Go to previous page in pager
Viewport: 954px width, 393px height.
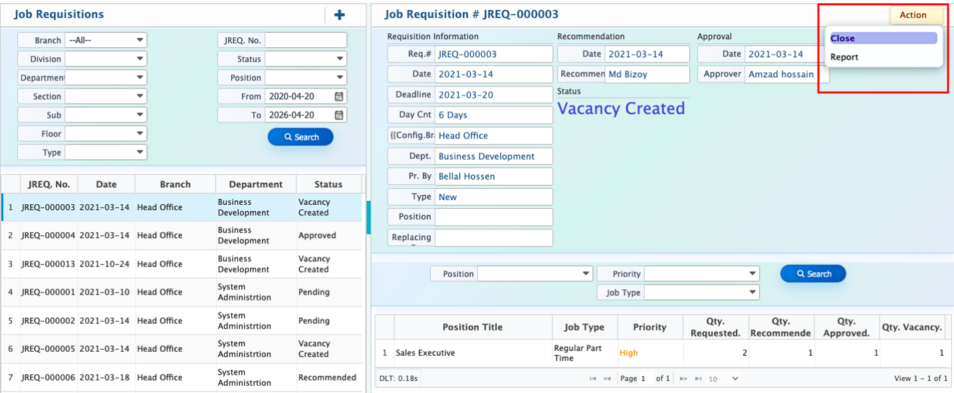point(607,379)
